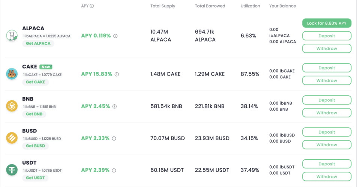Click the Lock for 8.83% APY button

pos(327,23)
